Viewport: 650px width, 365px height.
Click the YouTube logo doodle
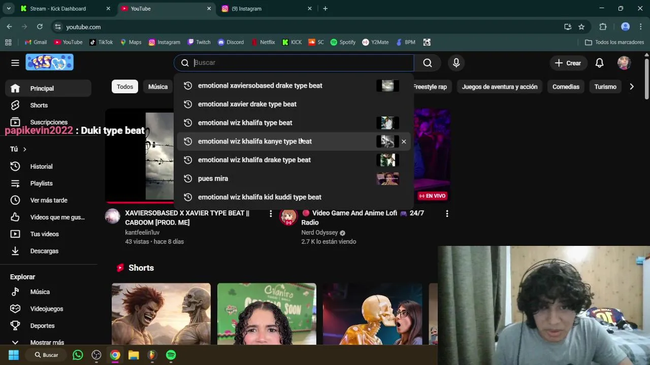[x=50, y=62]
